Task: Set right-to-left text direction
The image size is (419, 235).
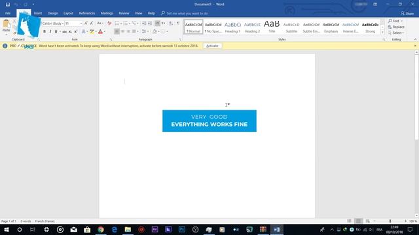Action: click(163, 23)
